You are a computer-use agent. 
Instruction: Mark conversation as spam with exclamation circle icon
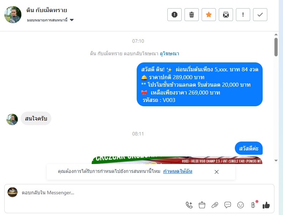175,15
